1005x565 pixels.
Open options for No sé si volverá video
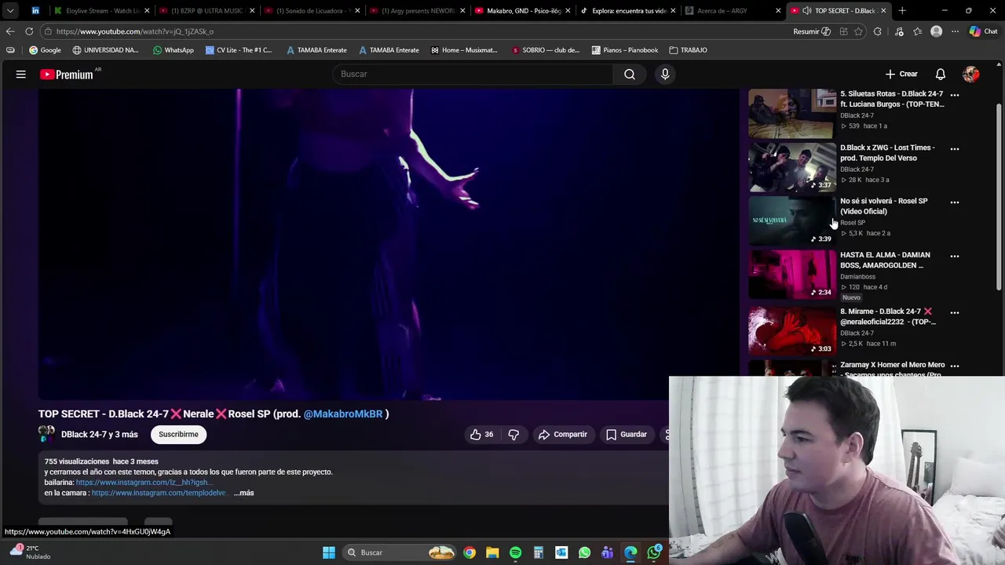pos(955,202)
